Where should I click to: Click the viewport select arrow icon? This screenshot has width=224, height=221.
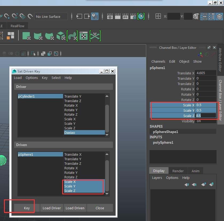point(33,54)
